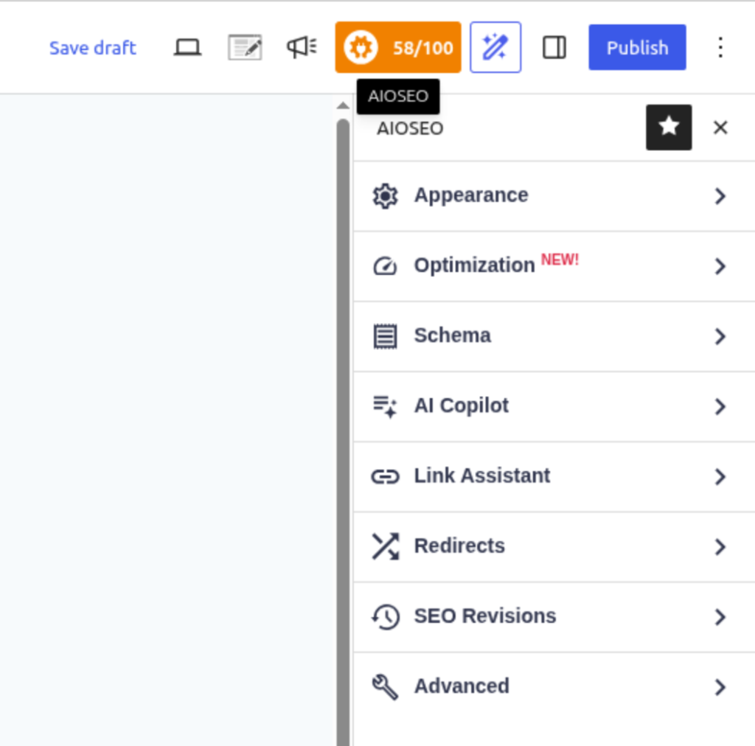Click the AI Copilot sparkle icon
The height and width of the screenshot is (746, 755).
click(x=385, y=407)
